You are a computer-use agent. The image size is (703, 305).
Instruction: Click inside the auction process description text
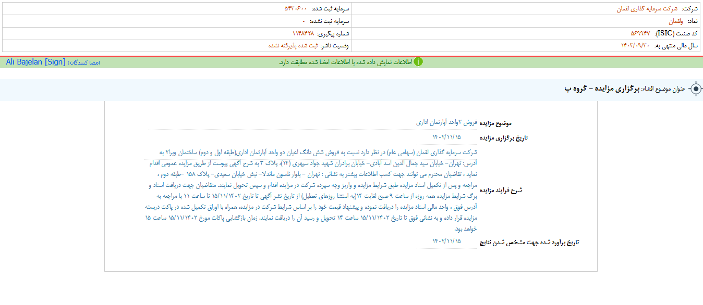(313, 190)
